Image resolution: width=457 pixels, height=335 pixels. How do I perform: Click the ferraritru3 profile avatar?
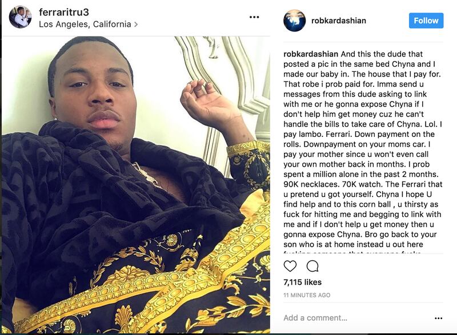(20, 17)
